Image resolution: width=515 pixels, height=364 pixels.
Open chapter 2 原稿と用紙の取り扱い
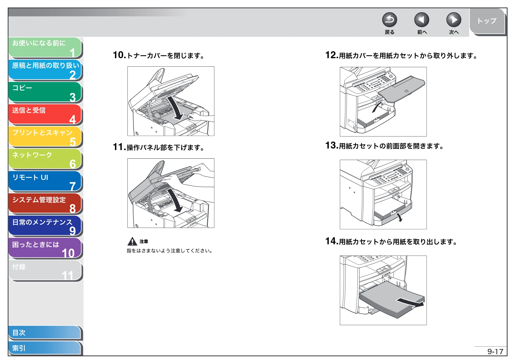[x=45, y=70]
